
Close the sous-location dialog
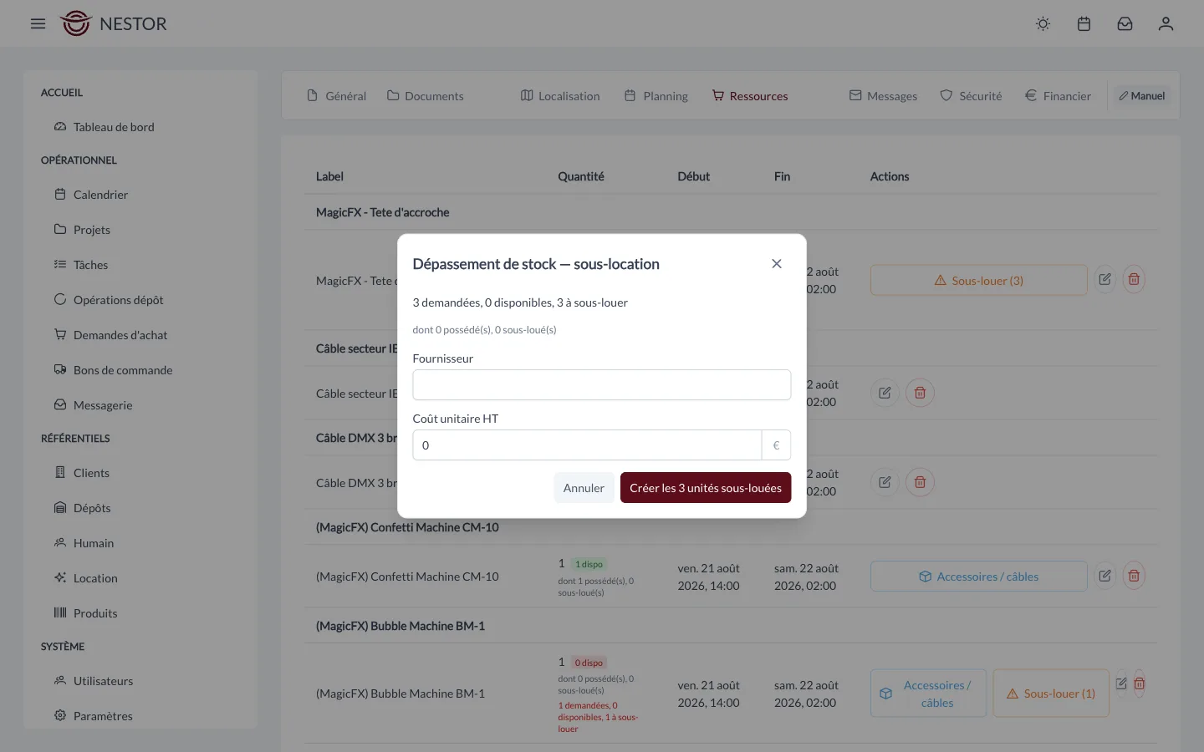click(777, 264)
